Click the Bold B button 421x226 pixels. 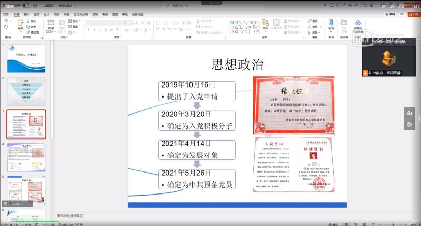(x=88, y=30)
